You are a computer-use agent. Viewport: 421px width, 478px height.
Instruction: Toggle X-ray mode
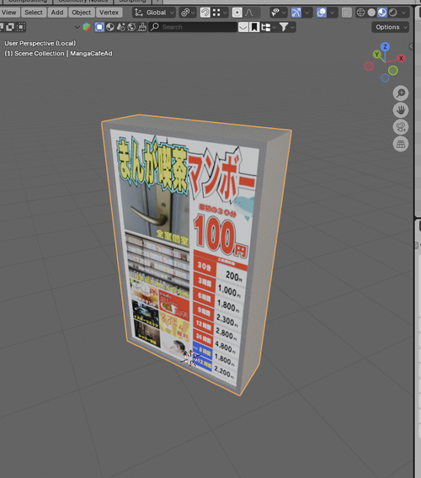pos(347,13)
